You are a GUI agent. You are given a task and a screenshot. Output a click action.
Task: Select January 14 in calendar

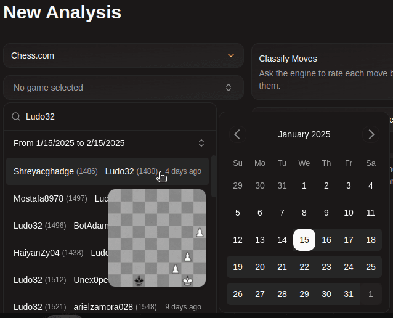tap(282, 240)
